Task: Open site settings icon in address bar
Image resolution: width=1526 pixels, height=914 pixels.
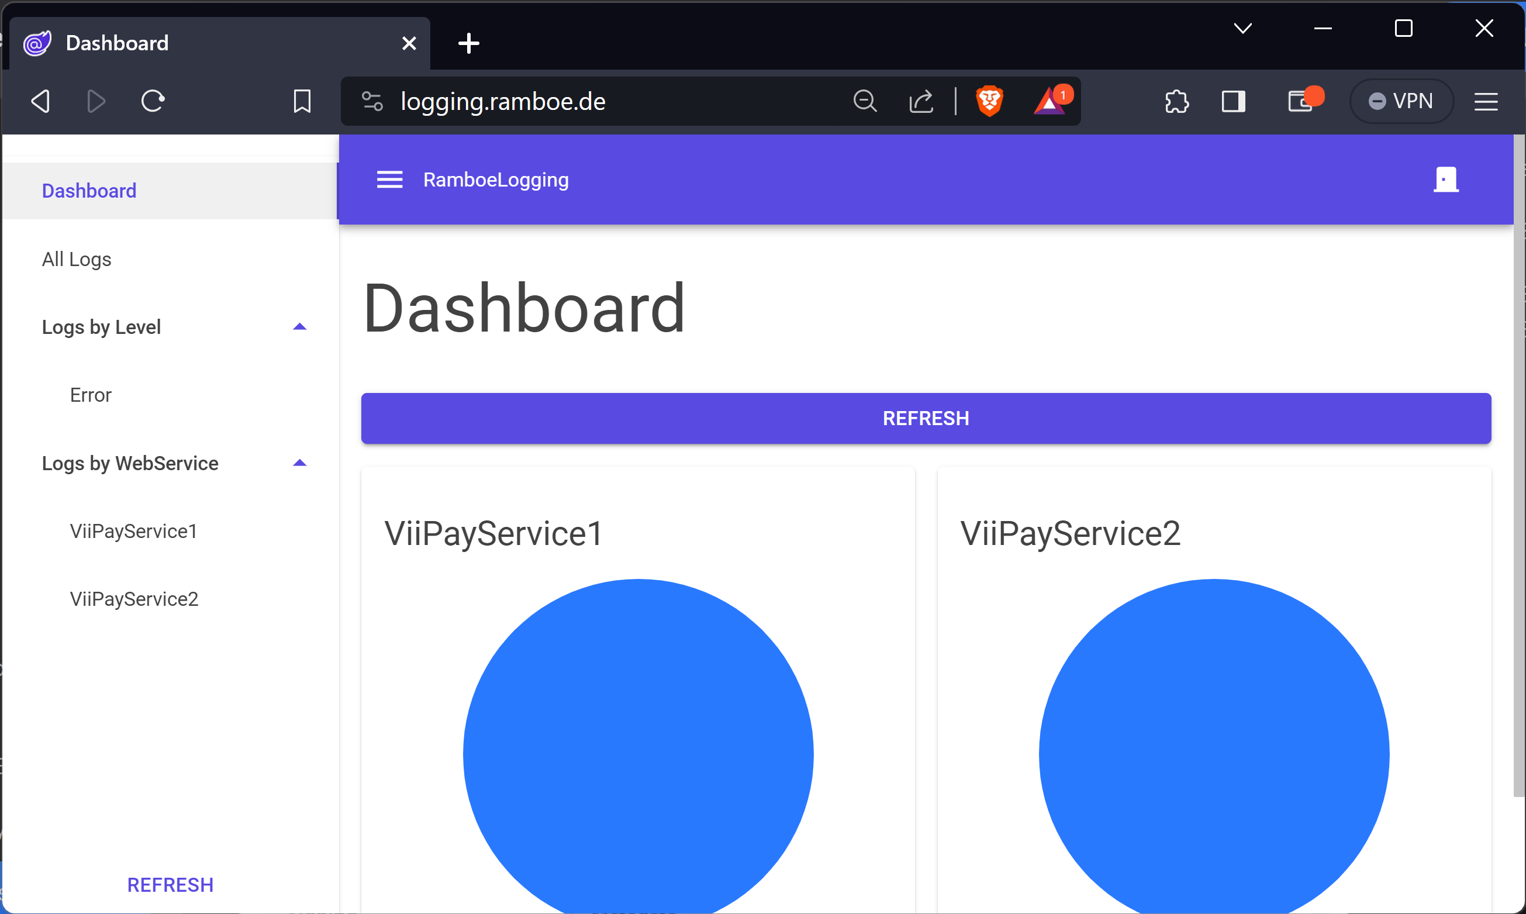Action: point(372,101)
